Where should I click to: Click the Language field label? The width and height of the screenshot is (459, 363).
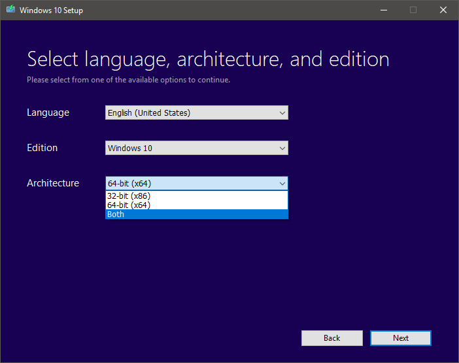pyautogui.click(x=48, y=112)
